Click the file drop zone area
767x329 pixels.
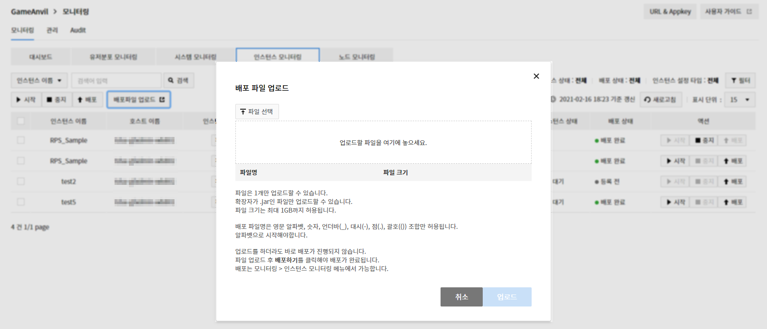click(x=383, y=142)
